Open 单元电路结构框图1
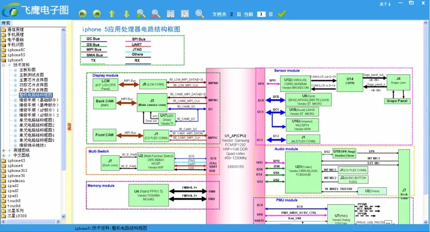This screenshot has width=430, height=232. click(37, 120)
